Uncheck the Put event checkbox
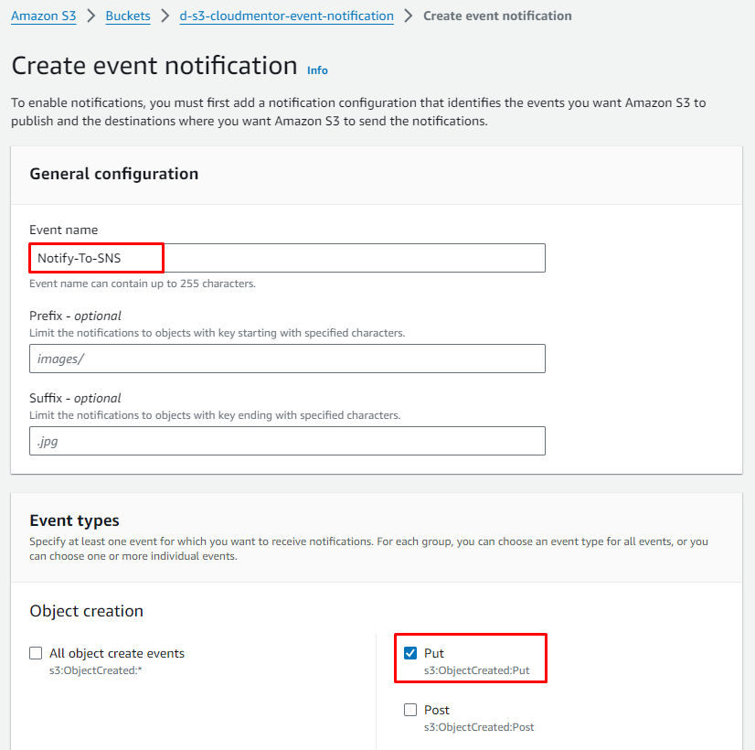This screenshot has height=750, width=755. click(x=410, y=653)
